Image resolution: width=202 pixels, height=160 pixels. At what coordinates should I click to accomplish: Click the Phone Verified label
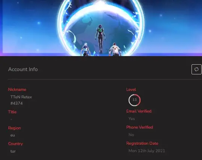[x=140, y=127]
